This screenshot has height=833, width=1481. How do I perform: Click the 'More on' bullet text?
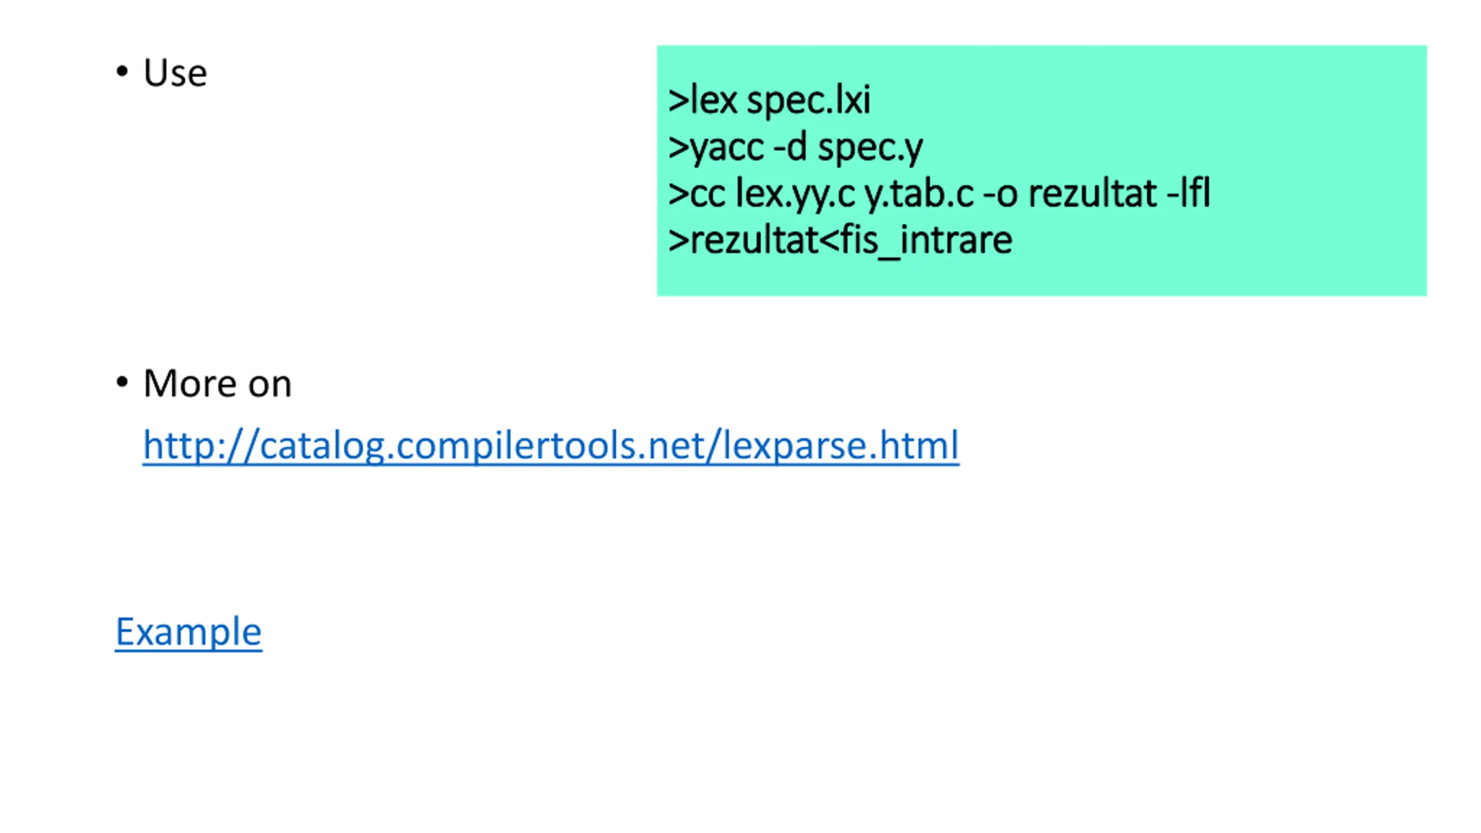[217, 384]
